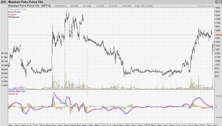This screenshot has width=222, height=126.
Task: Click the 1586 price axis label
Action: click(217, 31)
